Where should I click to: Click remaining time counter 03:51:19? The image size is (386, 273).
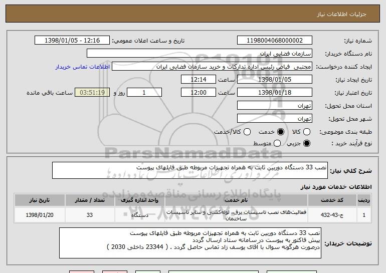[92, 93]
